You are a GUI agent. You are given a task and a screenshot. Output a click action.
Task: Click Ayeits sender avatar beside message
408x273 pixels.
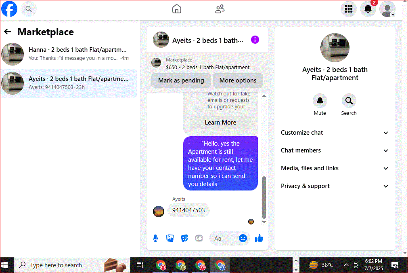159,211
